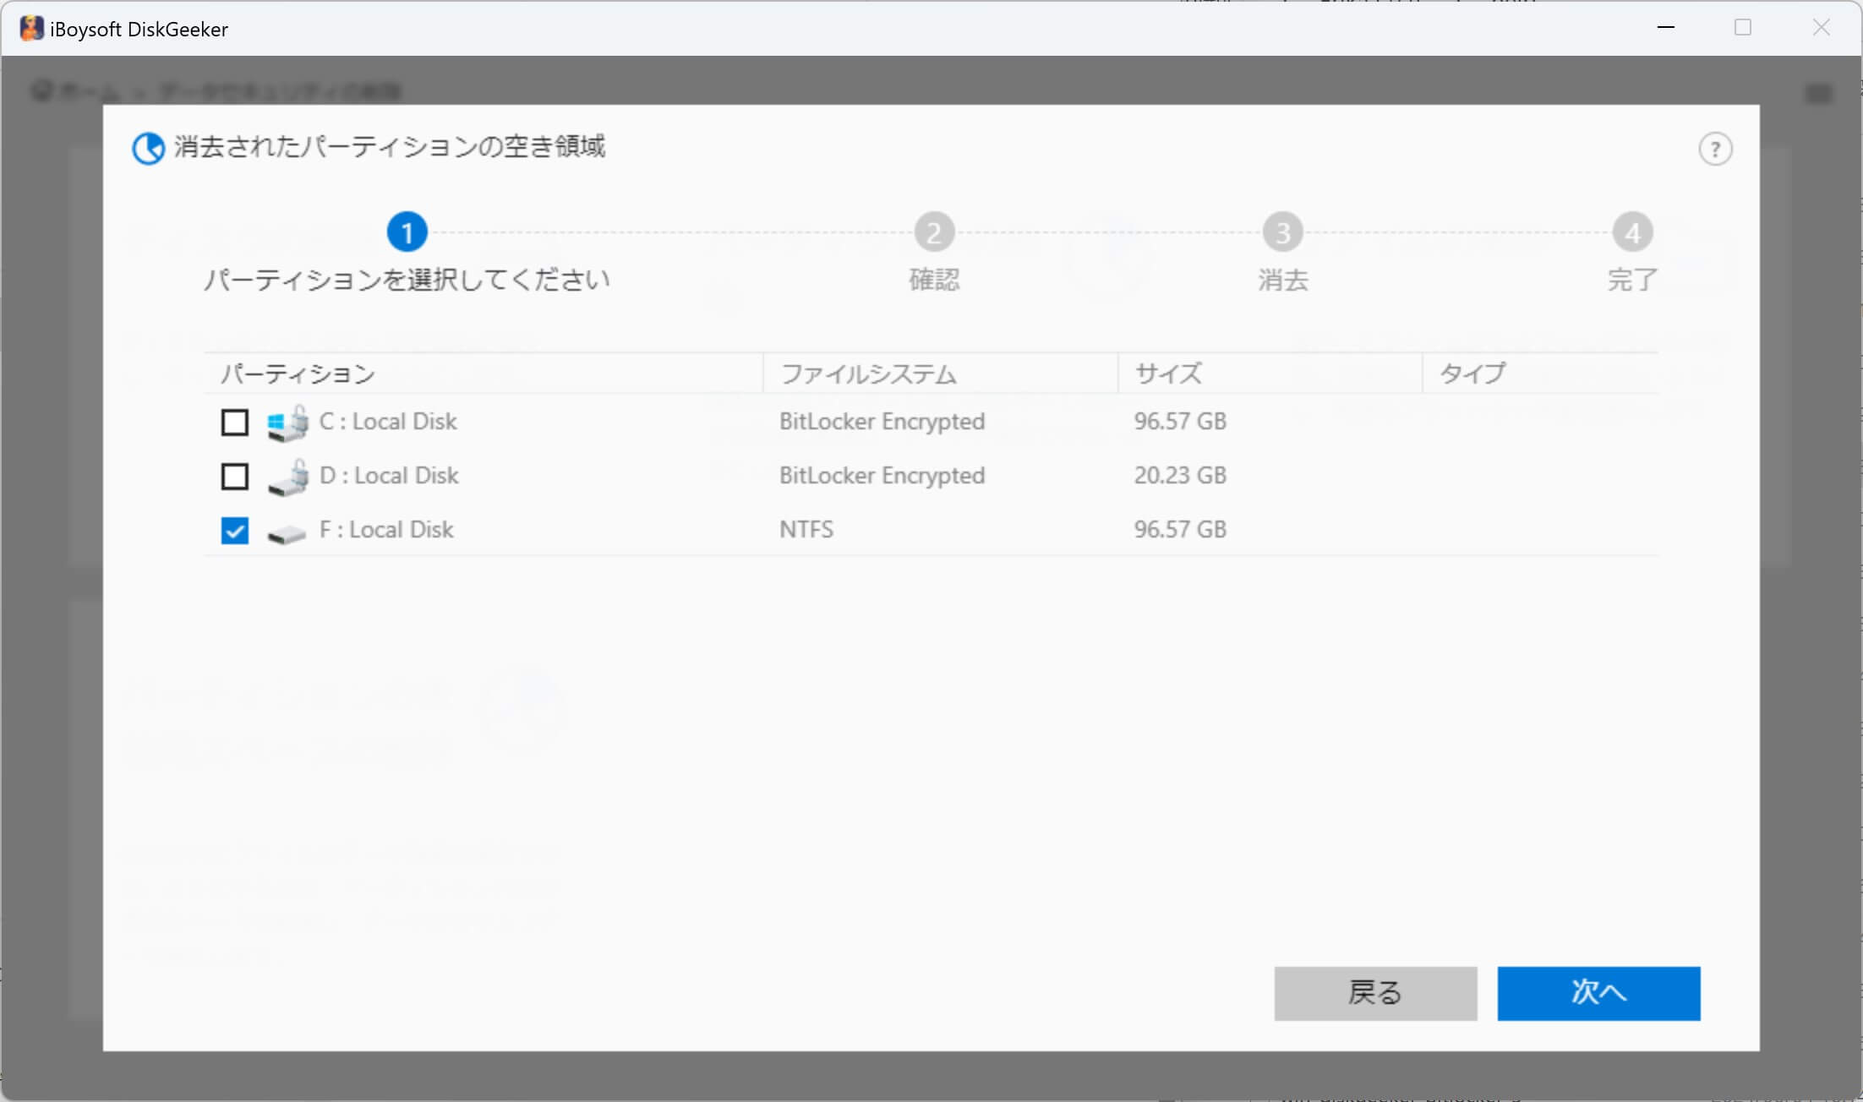The width and height of the screenshot is (1863, 1102).
Task: Click BitLocker Encrypted in C row
Action: click(x=882, y=422)
